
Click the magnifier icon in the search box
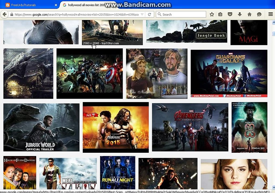159,14
